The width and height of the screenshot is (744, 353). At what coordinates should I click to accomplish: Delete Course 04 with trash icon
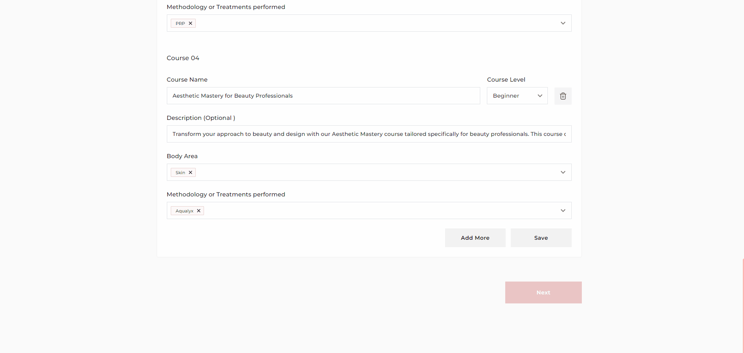(563, 96)
